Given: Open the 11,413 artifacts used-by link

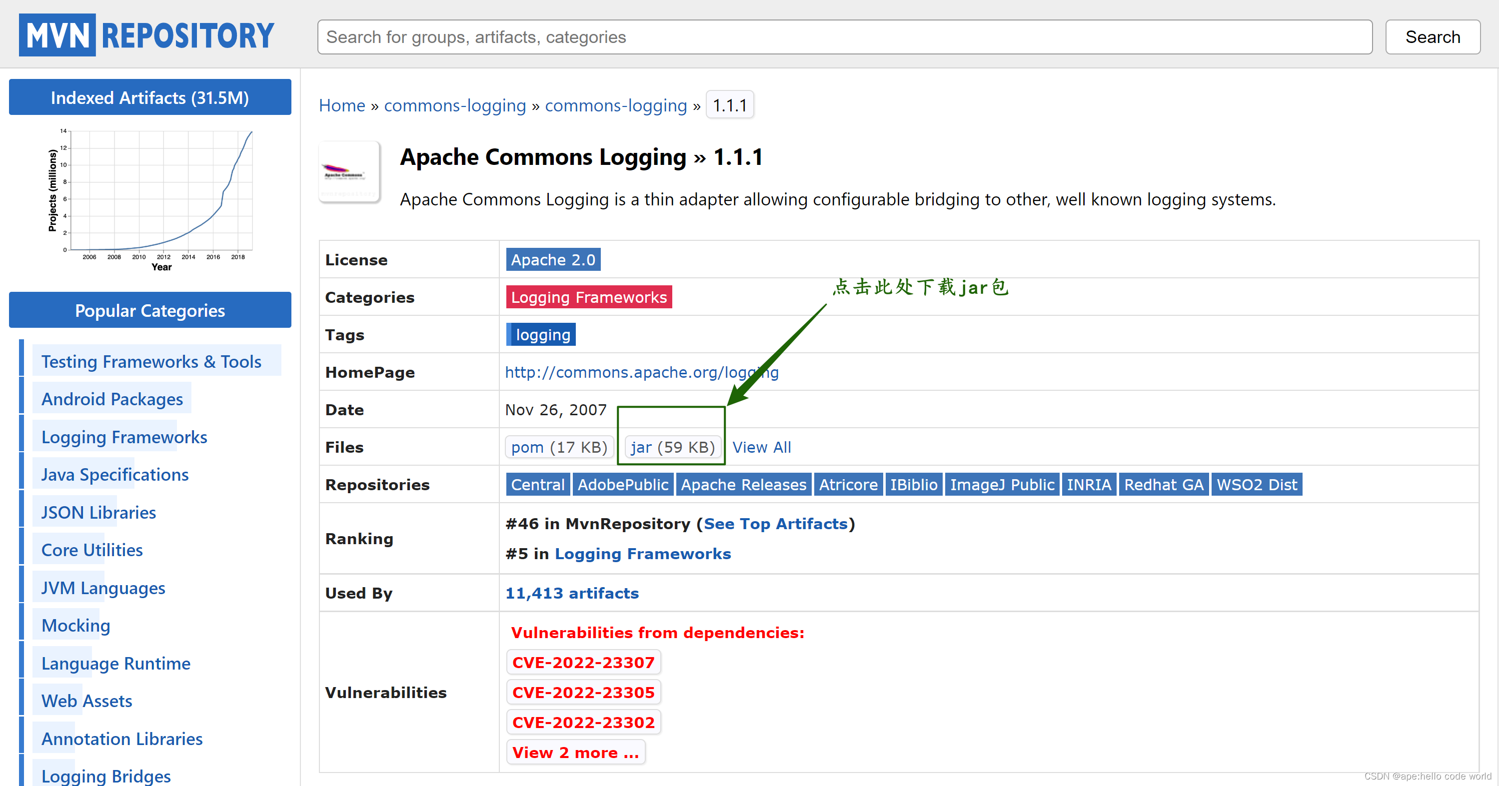Looking at the screenshot, I should [x=571, y=594].
